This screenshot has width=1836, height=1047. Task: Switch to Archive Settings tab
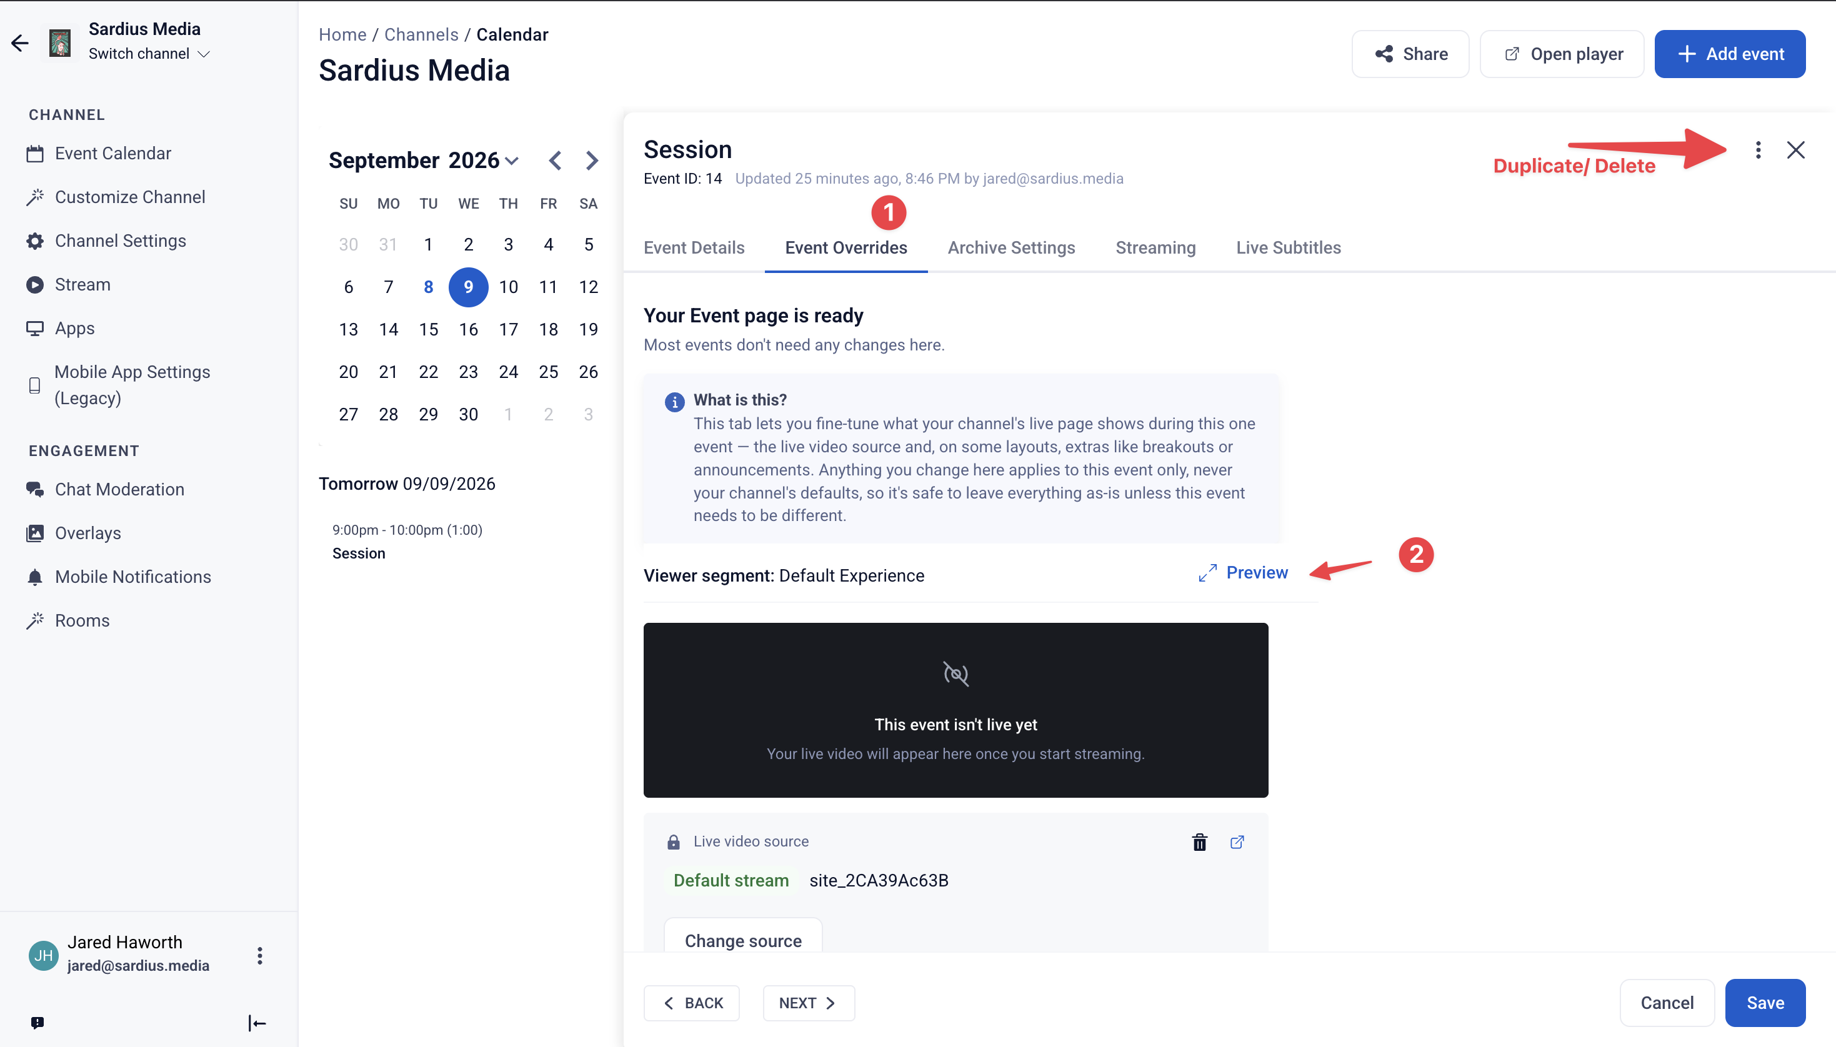(1011, 248)
